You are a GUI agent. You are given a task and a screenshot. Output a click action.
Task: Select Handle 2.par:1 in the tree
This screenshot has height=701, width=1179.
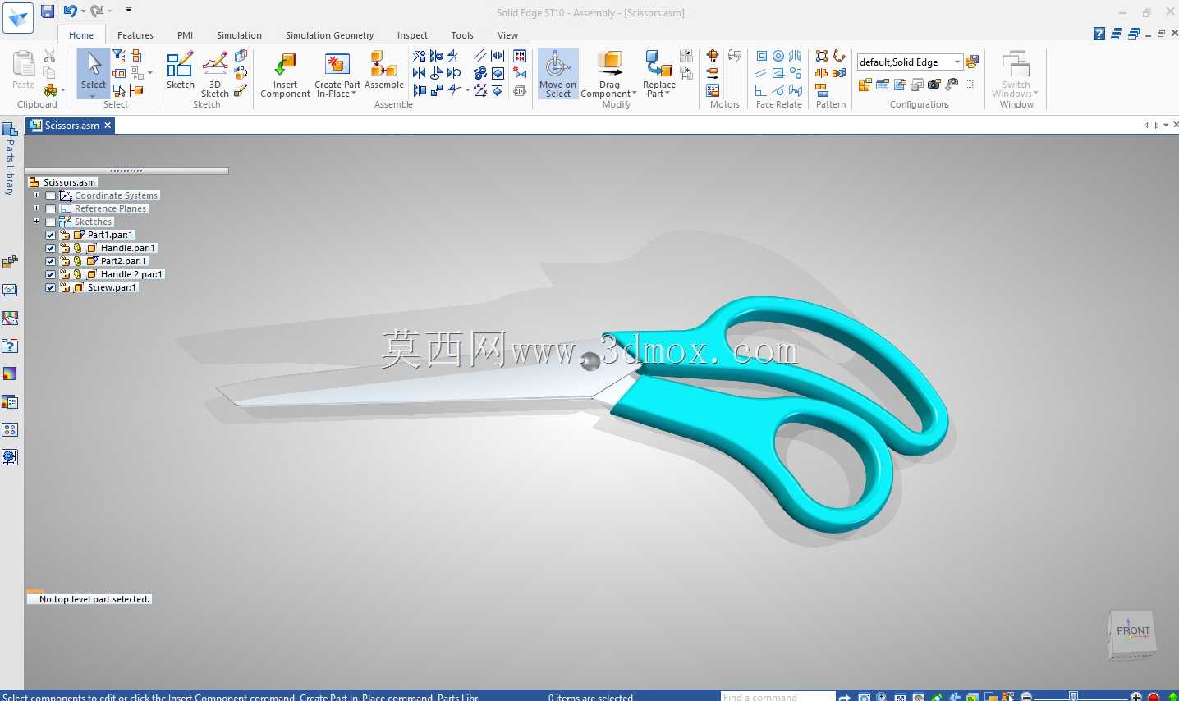(x=131, y=274)
